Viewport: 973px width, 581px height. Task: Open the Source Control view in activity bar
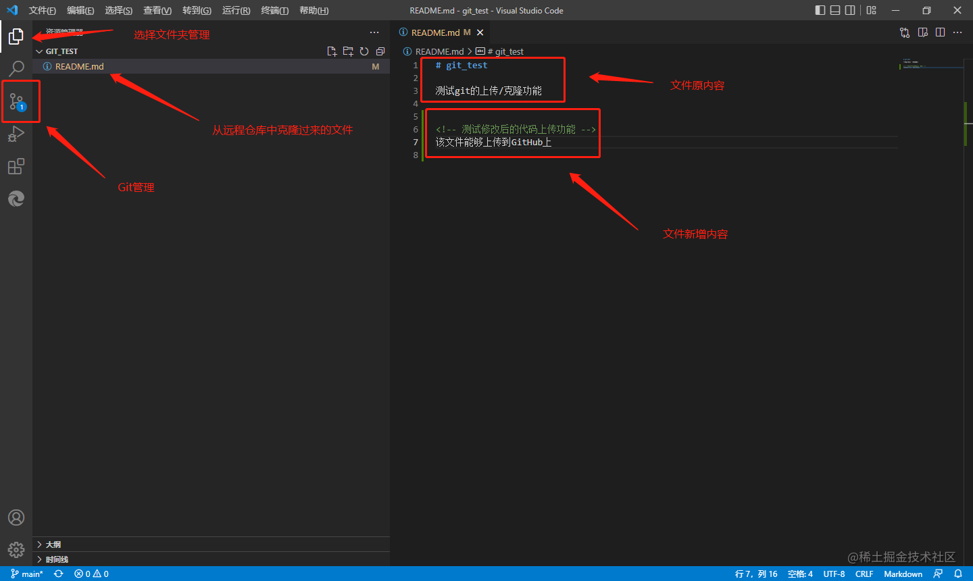coord(16,102)
